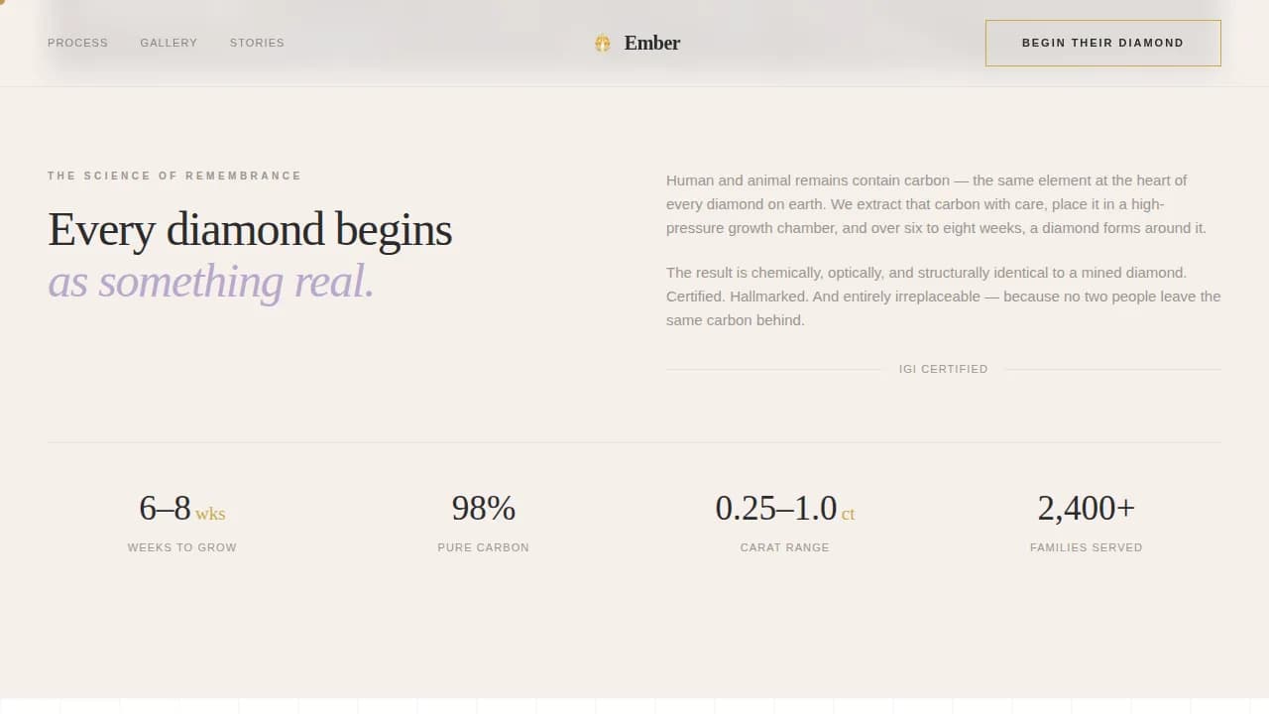Switch to the GALLERY section
Viewport: 1269px width, 714px height.
click(169, 43)
